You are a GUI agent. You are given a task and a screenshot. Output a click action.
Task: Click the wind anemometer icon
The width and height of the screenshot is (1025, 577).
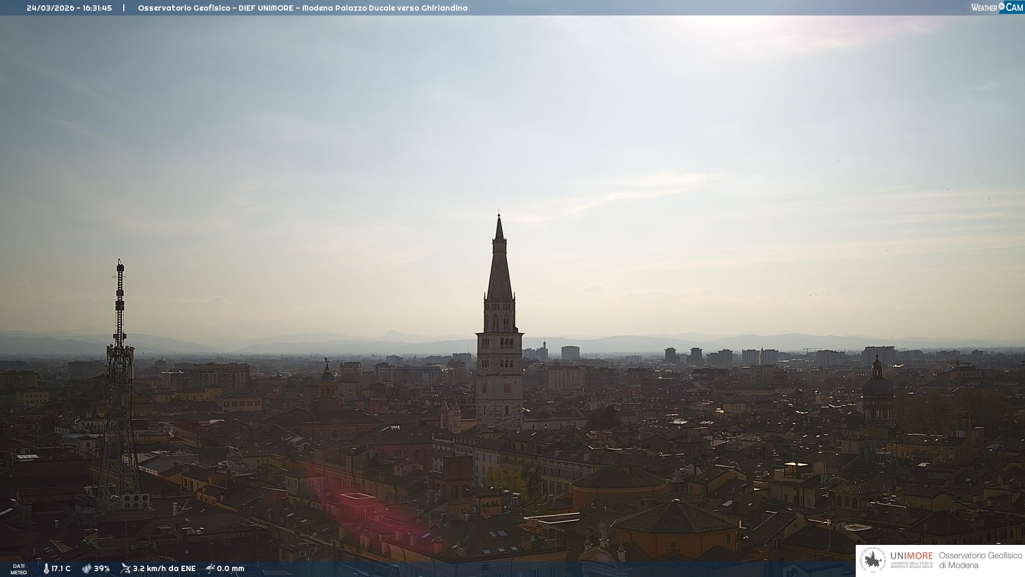click(x=125, y=568)
